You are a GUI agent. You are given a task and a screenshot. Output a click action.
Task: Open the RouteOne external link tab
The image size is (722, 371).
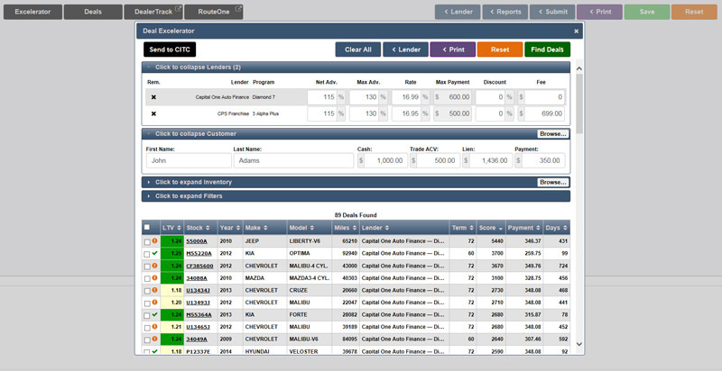tap(213, 12)
